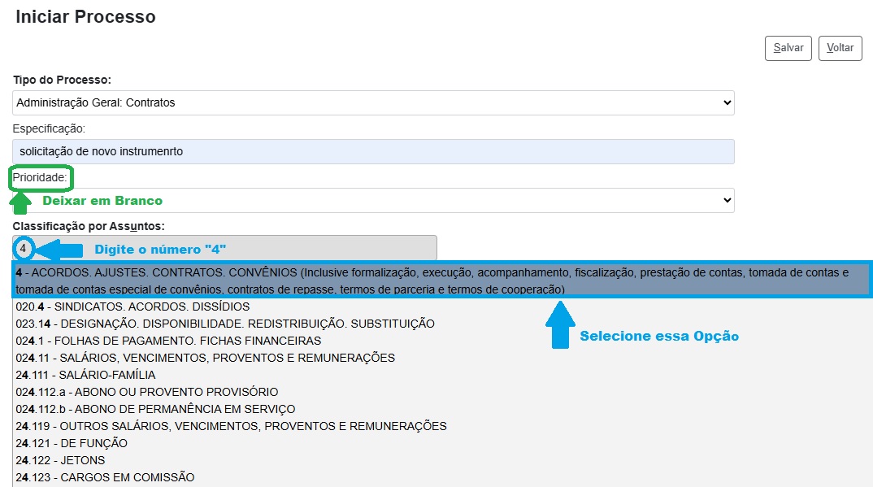Click the Voltar button
This screenshot has height=487, width=873.
pos(840,48)
